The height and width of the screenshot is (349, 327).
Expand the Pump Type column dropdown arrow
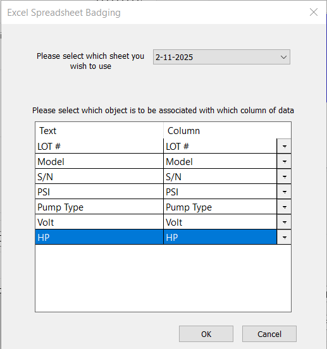284,207
